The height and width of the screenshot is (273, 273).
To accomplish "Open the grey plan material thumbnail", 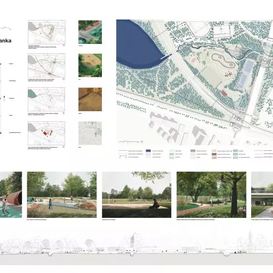I will 90,133.
